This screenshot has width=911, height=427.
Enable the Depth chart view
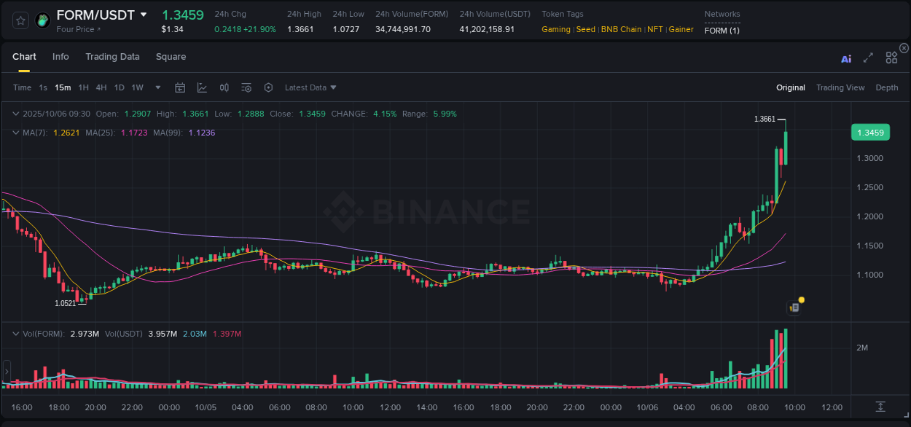(x=887, y=87)
